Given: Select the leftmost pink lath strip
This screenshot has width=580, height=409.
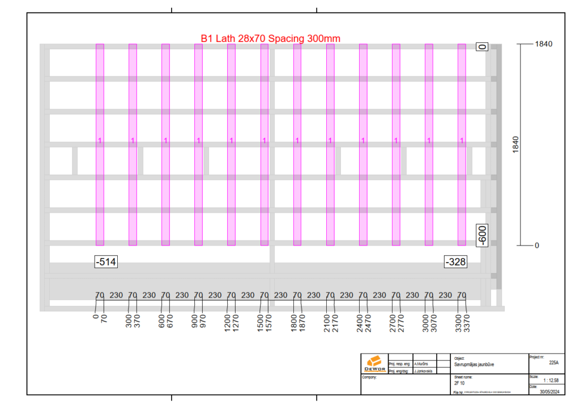Looking at the screenshot, I should [100, 145].
